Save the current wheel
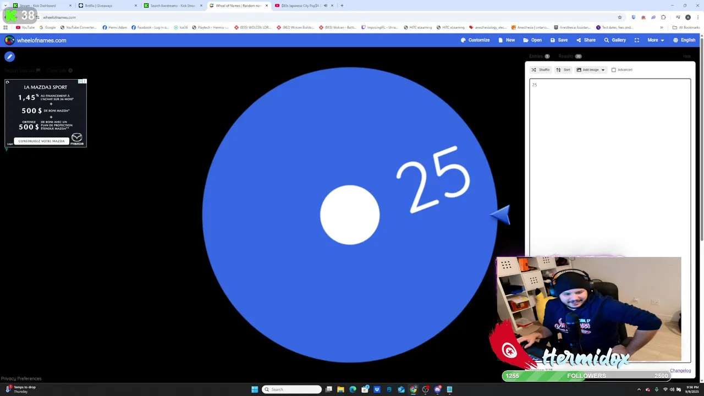The image size is (704, 396). point(559,40)
